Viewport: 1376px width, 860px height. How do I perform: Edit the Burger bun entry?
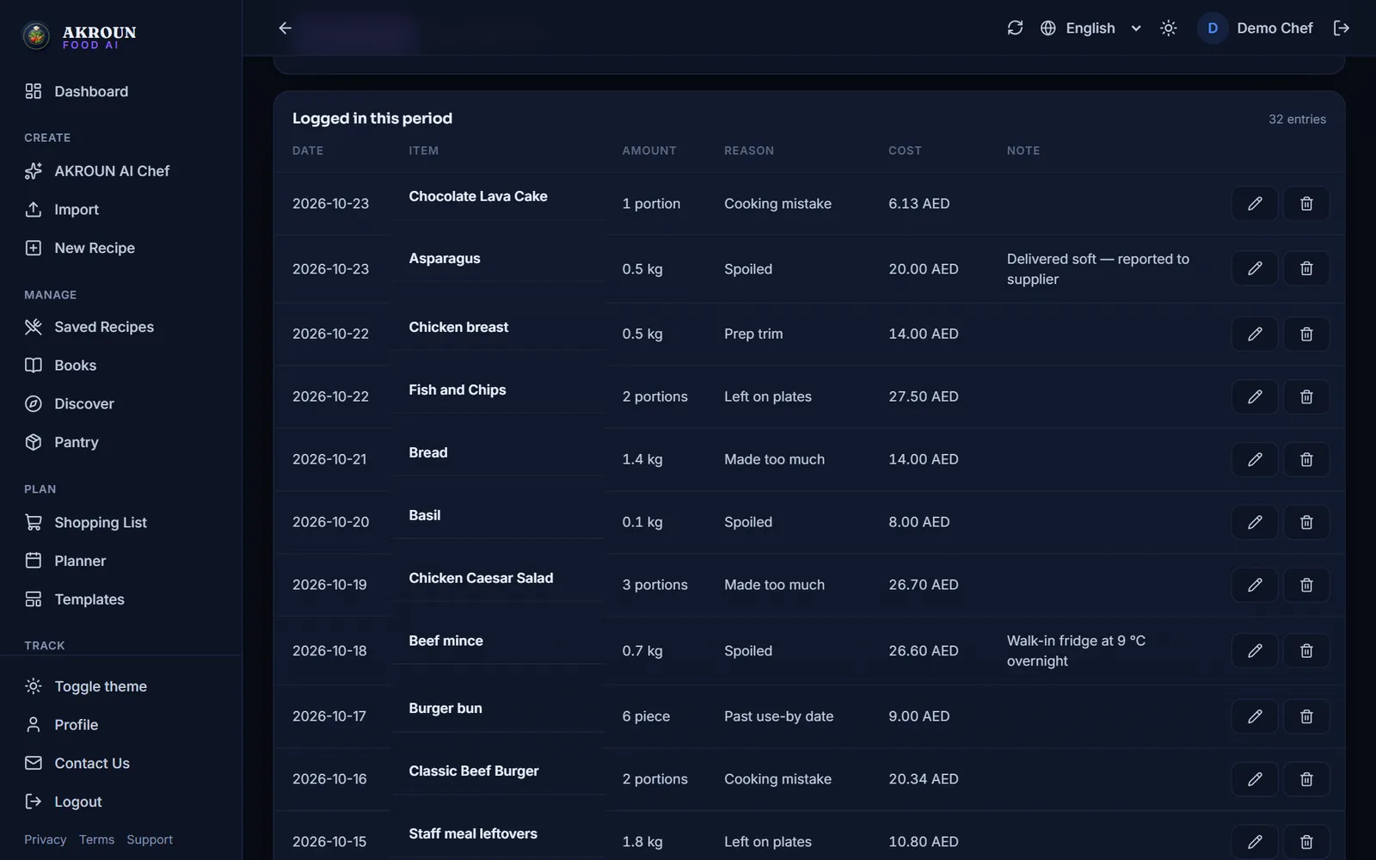click(x=1255, y=716)
